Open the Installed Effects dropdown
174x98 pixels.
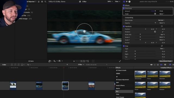(167, 68)
